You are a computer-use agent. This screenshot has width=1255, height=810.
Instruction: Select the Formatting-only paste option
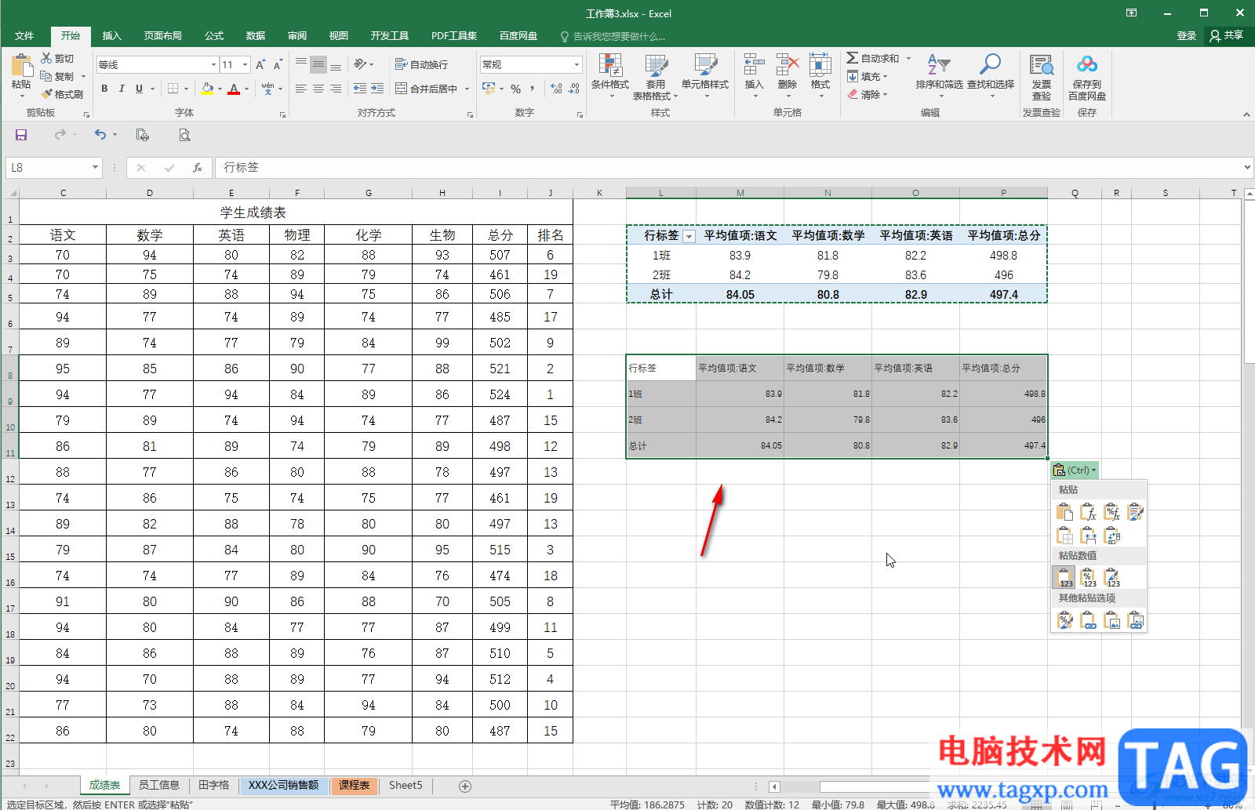1064,621
